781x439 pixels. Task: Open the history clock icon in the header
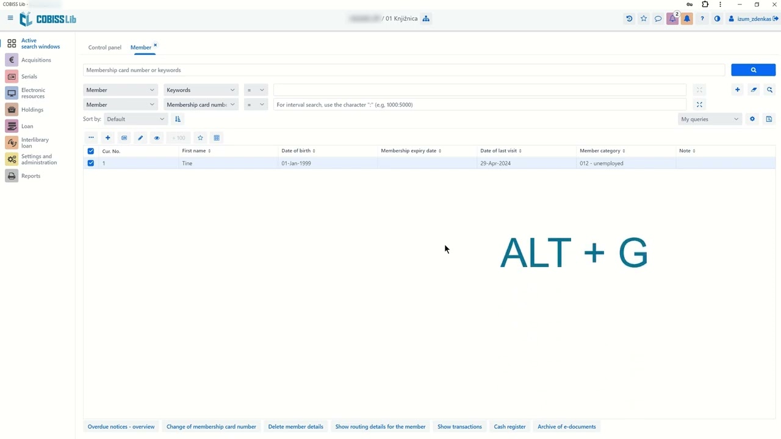629,19
